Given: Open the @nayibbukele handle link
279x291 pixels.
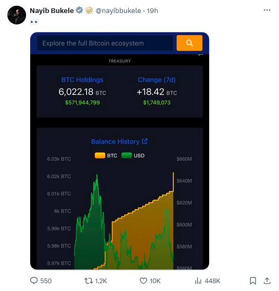Looking at the screenshot, I should (x=118, y=11).
